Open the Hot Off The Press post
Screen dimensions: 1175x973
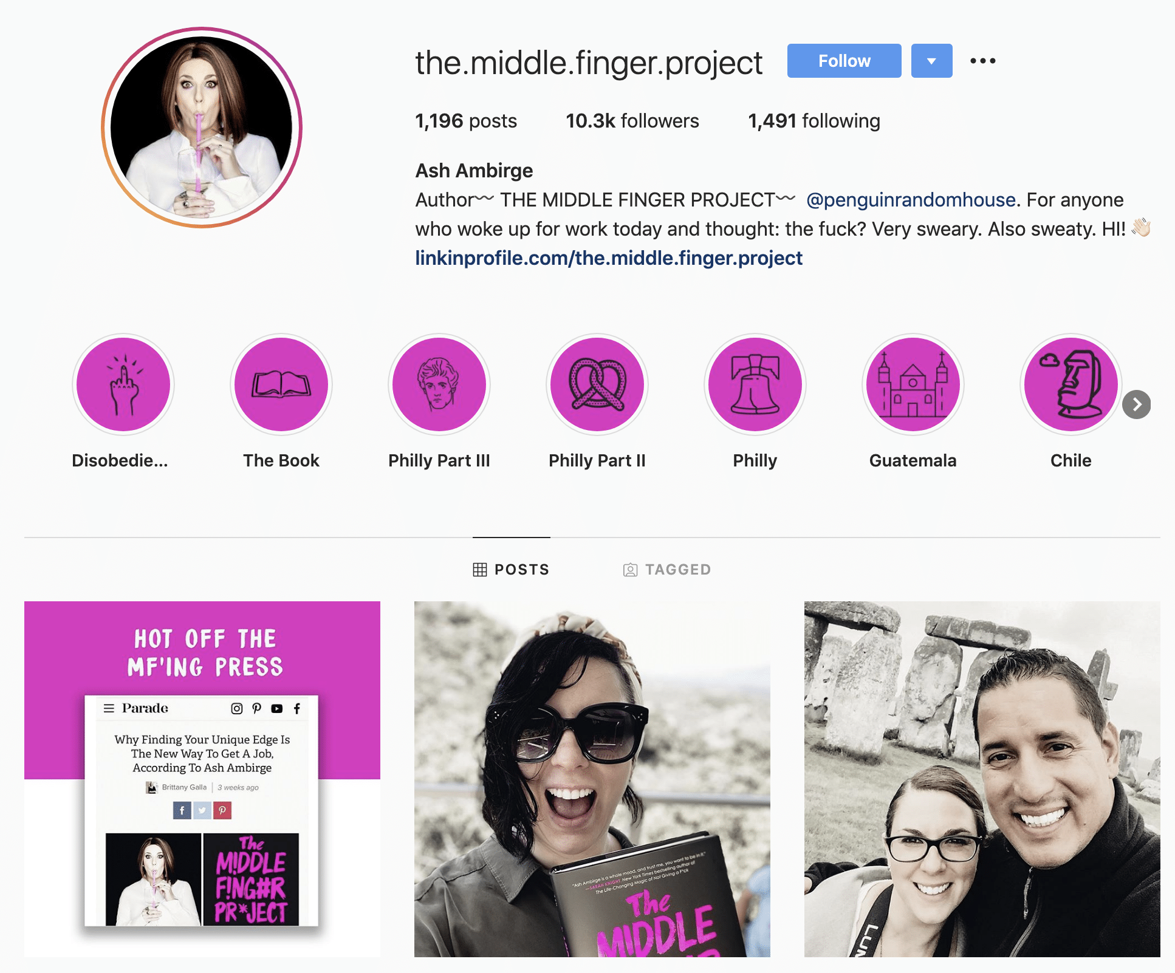point(202,779)
